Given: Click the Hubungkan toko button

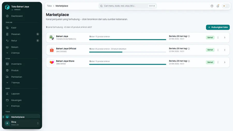Looking at the screenshot, I should click(x=218, y=27).
